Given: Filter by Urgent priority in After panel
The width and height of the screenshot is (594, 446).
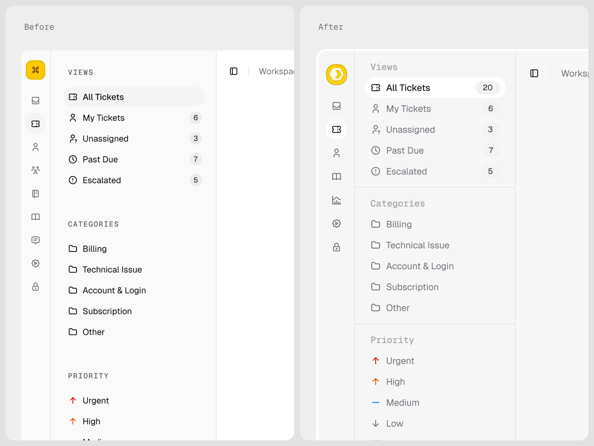Looking at the screenshot, I should (x=435, y=361).
